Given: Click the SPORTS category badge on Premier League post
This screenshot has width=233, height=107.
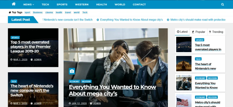Looking at the screenshot, I should pos(15,37).
